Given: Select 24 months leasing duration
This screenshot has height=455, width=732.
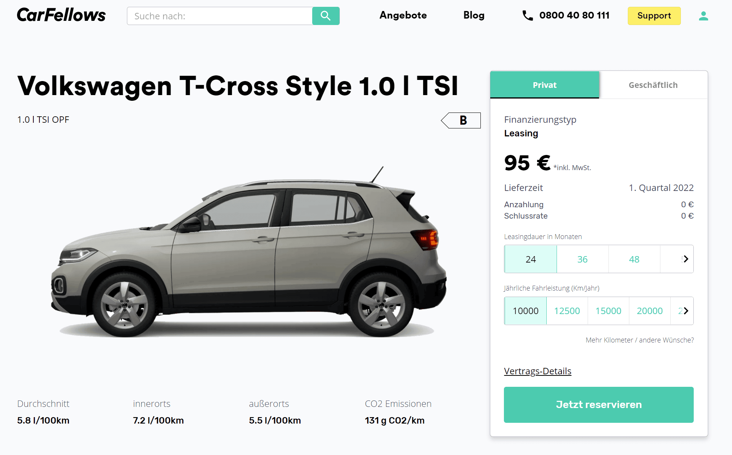Looking at the screenshot, I should (530, 259).
